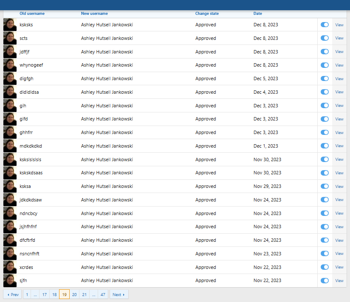The image size is (350, 302).
Task: Toggle the switch in the xcrdes row
Action: point(325,267)
